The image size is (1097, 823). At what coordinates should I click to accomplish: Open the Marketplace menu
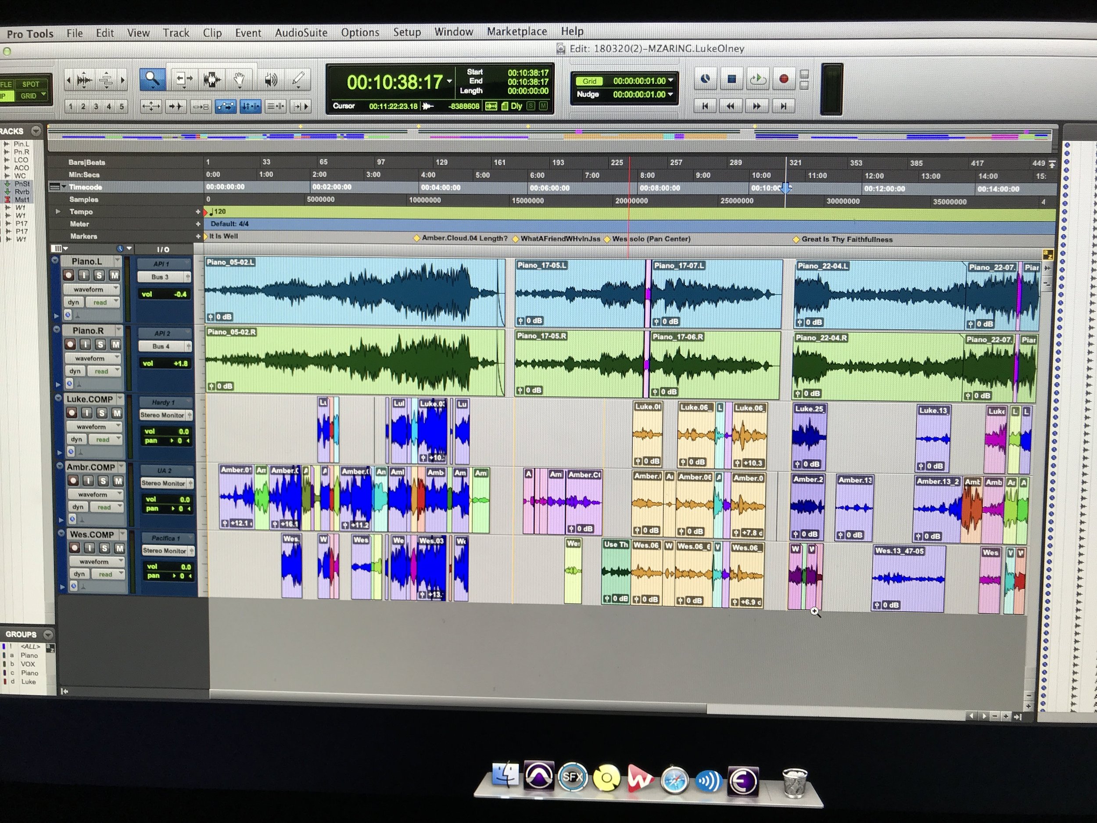tap(517, 31)
